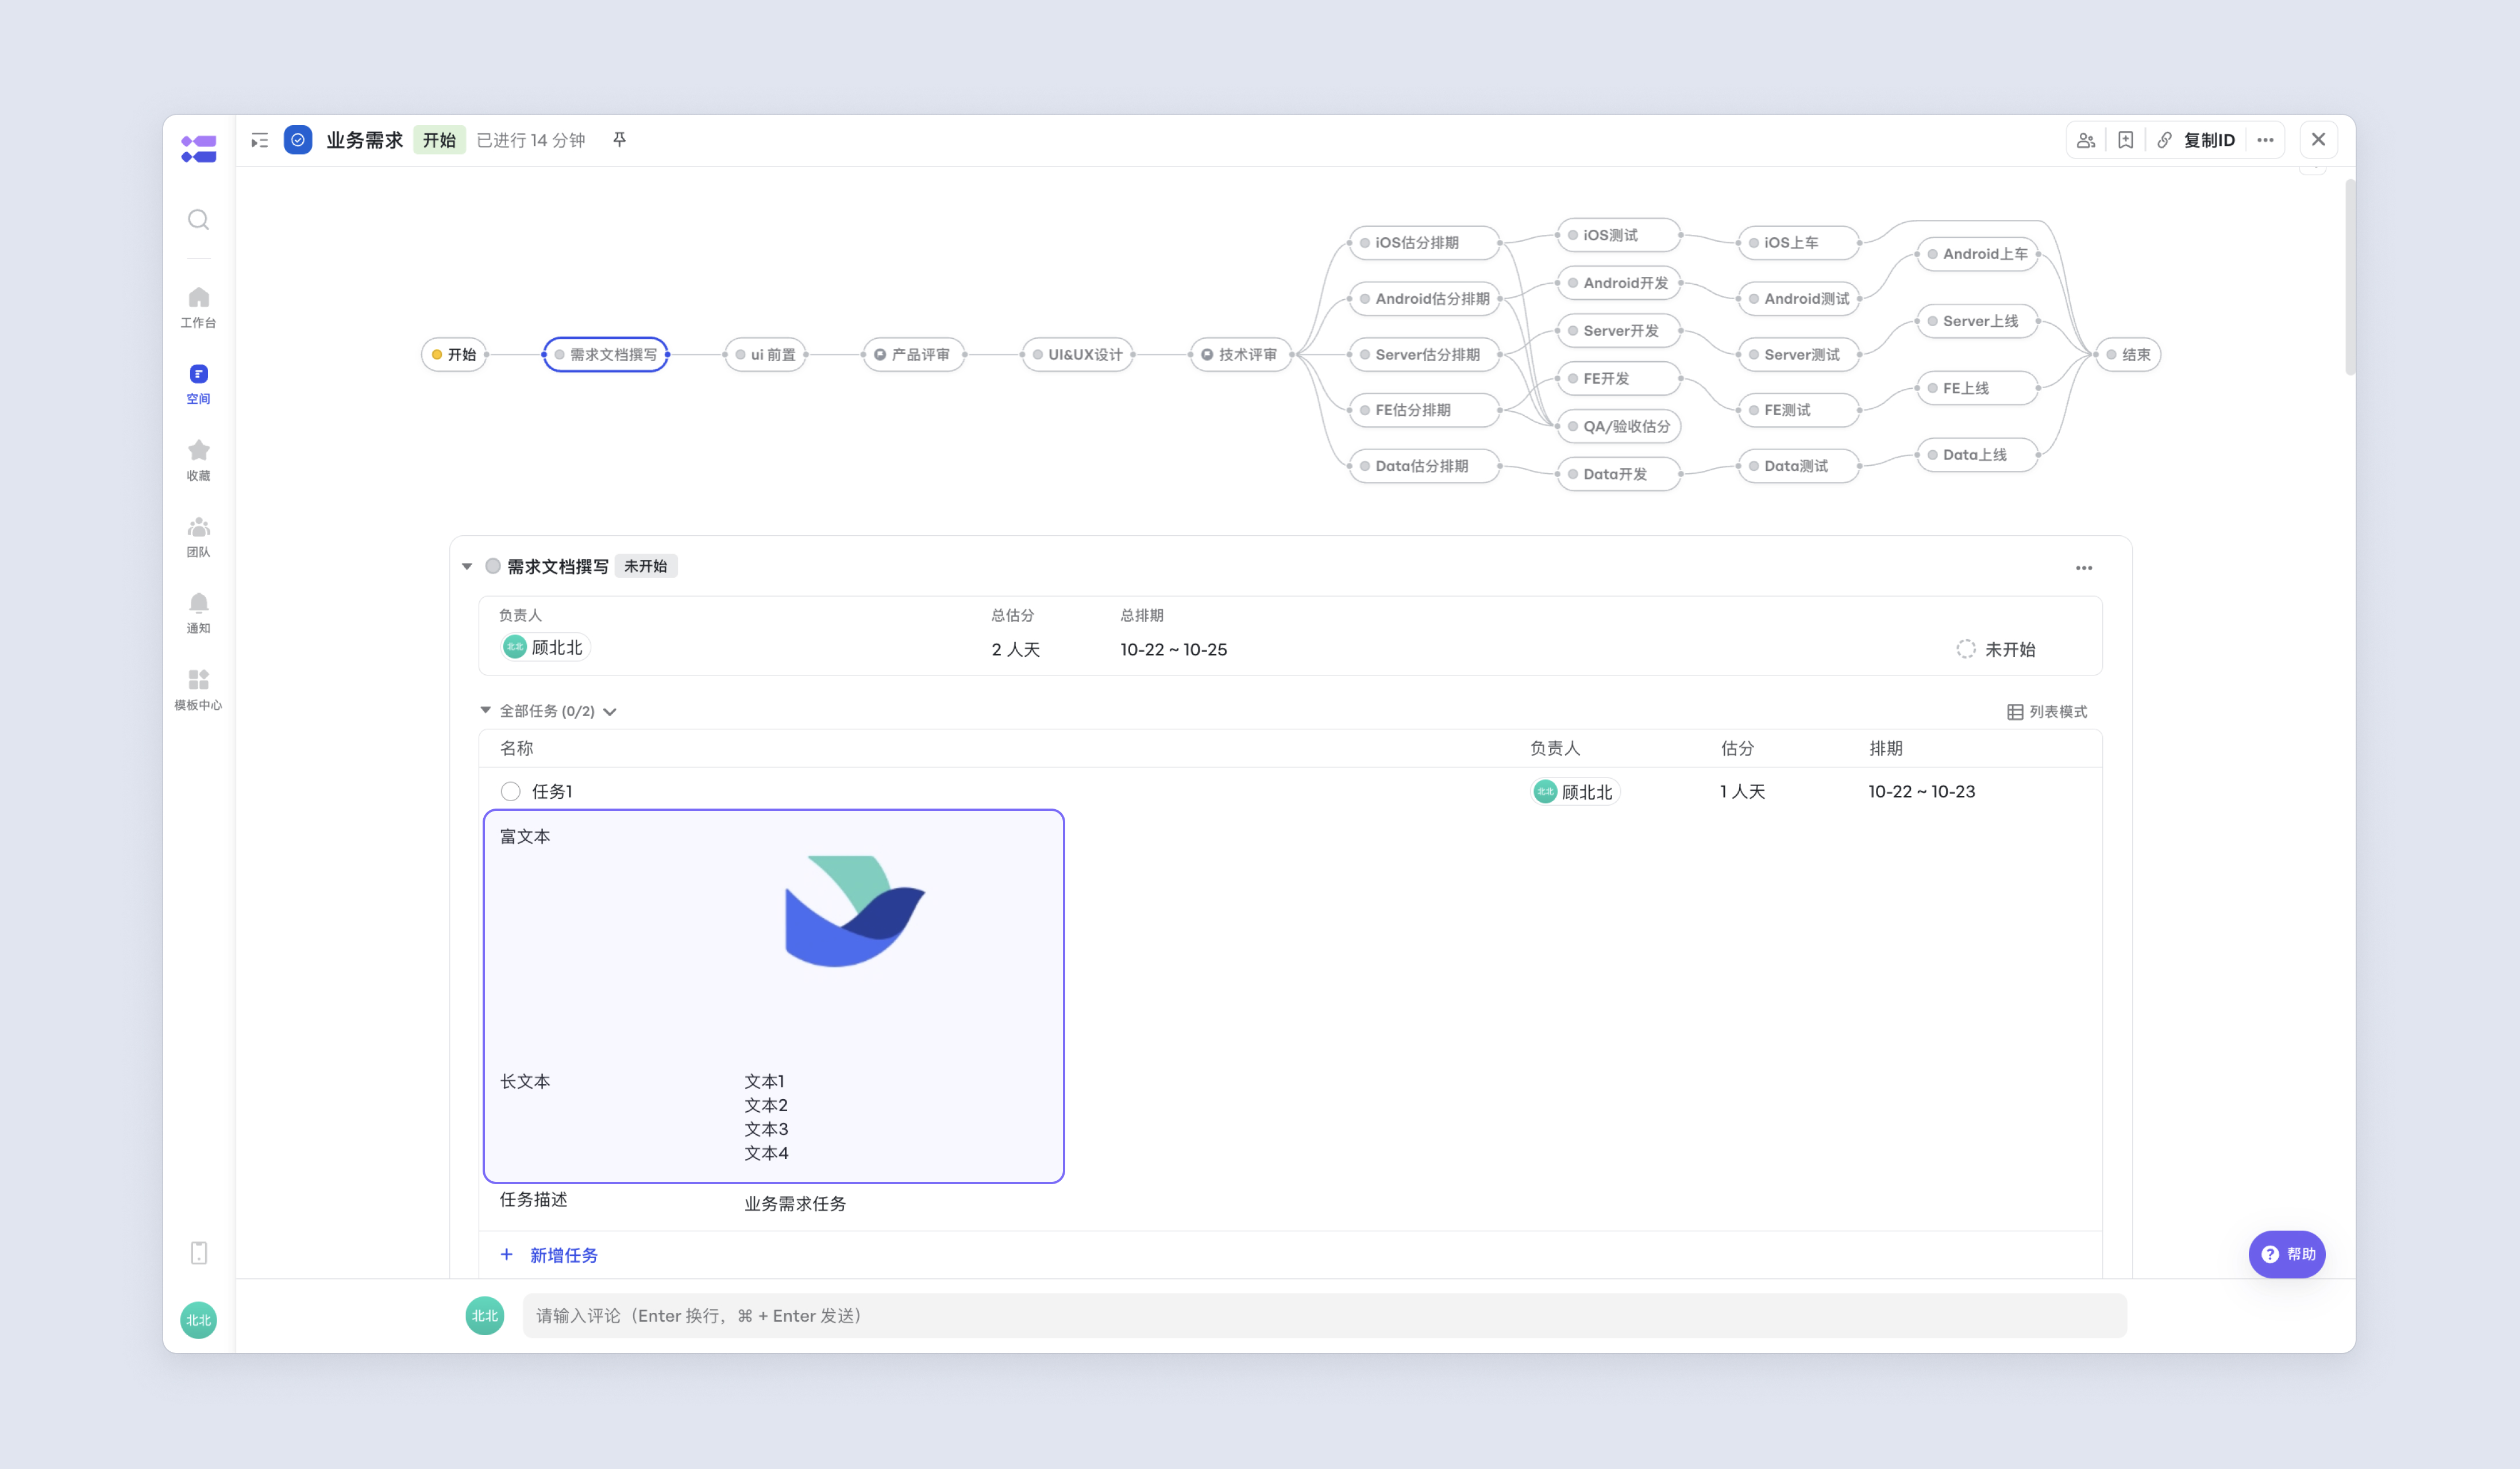Click the 未开始 dashed status circle
The height and width of the screenshot is (1469, 2520).
click(x=1965, y=648)
